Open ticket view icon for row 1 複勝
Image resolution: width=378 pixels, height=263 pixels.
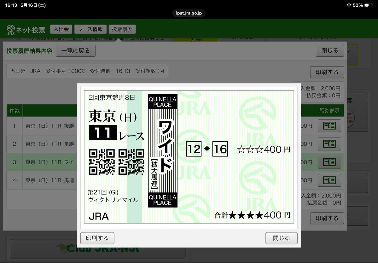[x=329, y=126]
